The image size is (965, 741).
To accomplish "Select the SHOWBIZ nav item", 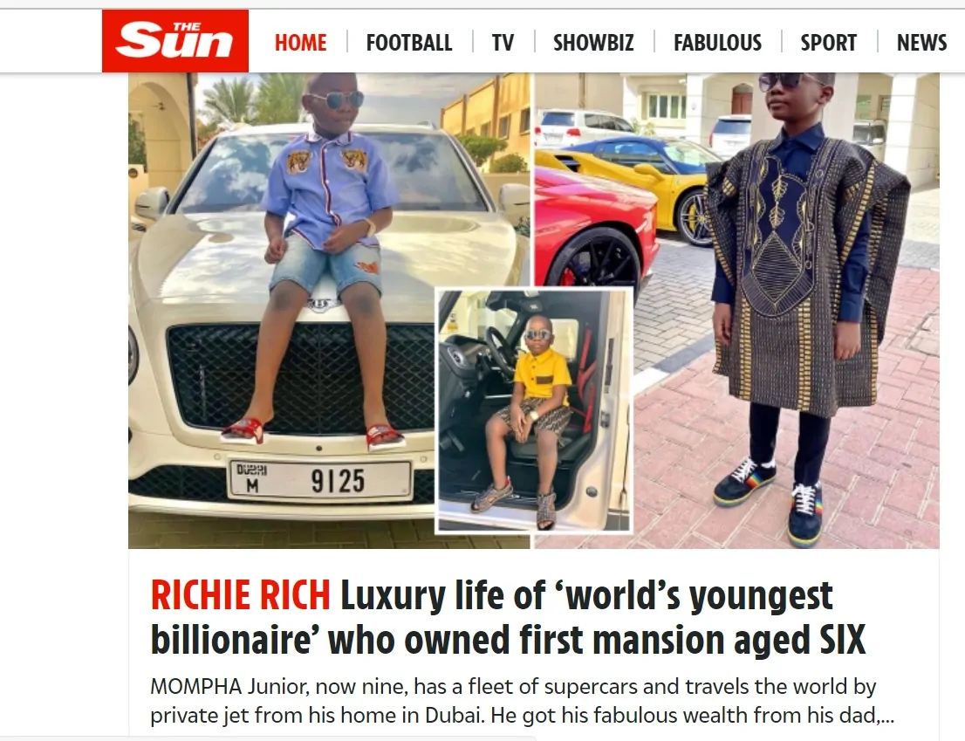I will pos(593,43).
